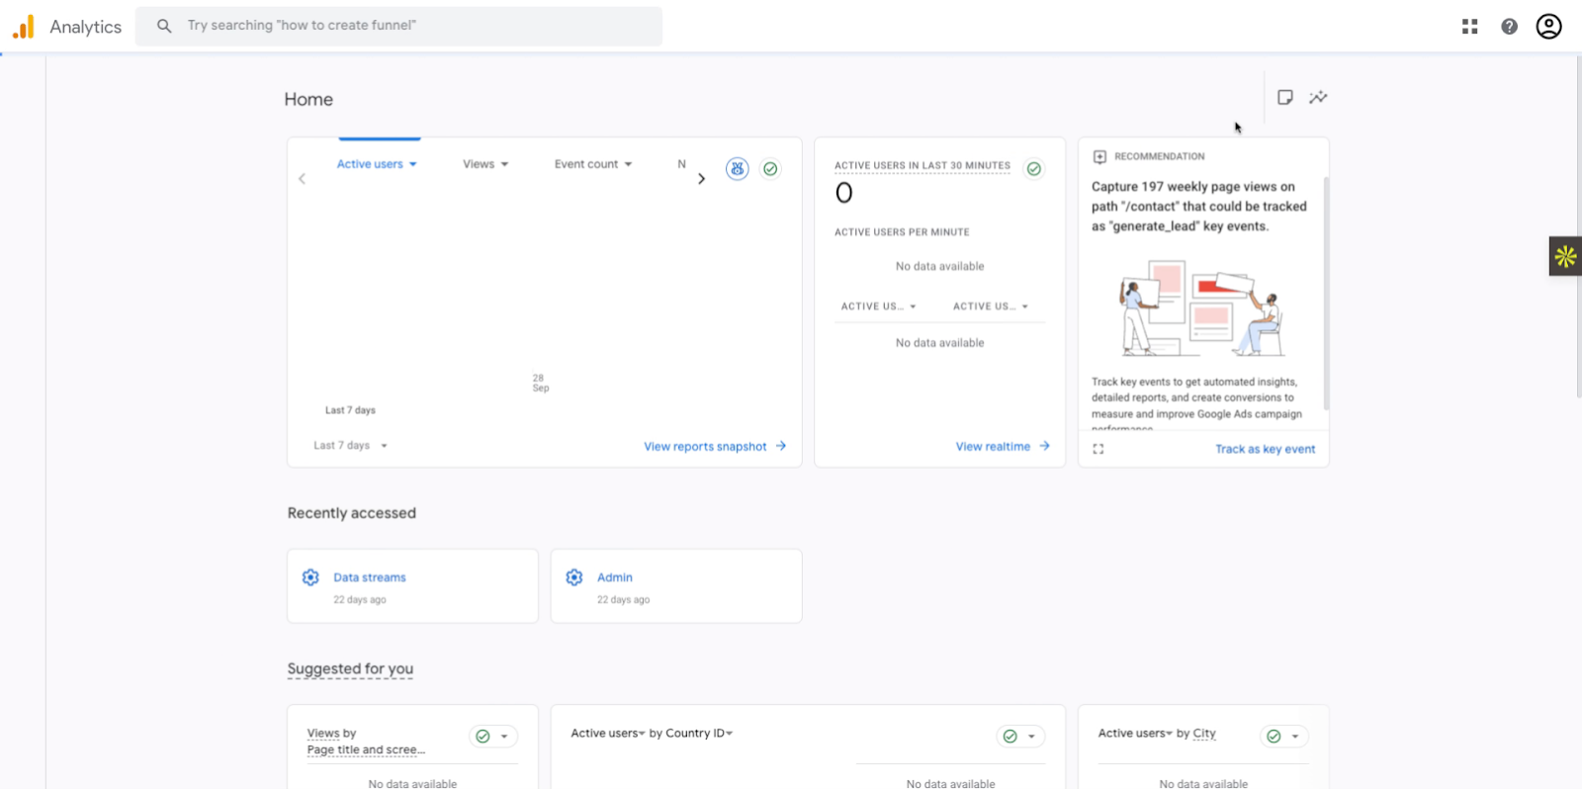The height and width of the screenshot is (789, 1582).
Task: Open the user account profile icon
Action: pyautogui.click(x=1548, y=27)
